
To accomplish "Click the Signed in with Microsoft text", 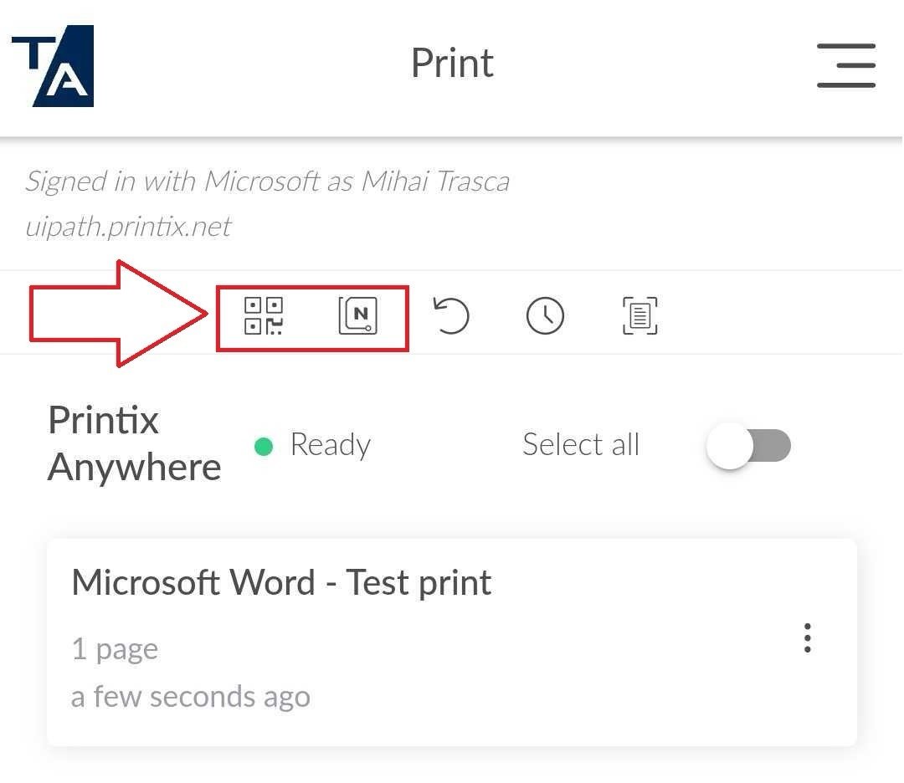I will tap(268, 182).
